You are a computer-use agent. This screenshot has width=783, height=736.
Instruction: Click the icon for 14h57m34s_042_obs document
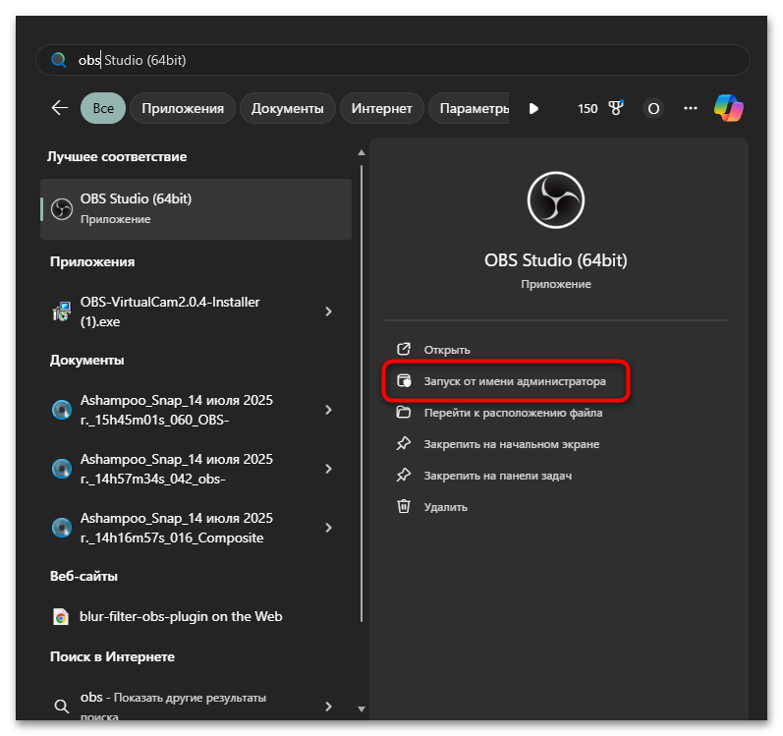tap(62, 469)
